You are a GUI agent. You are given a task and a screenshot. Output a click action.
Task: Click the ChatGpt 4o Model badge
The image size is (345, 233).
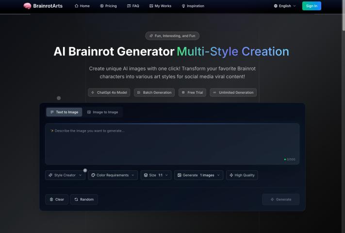click(x=109, y=92)
